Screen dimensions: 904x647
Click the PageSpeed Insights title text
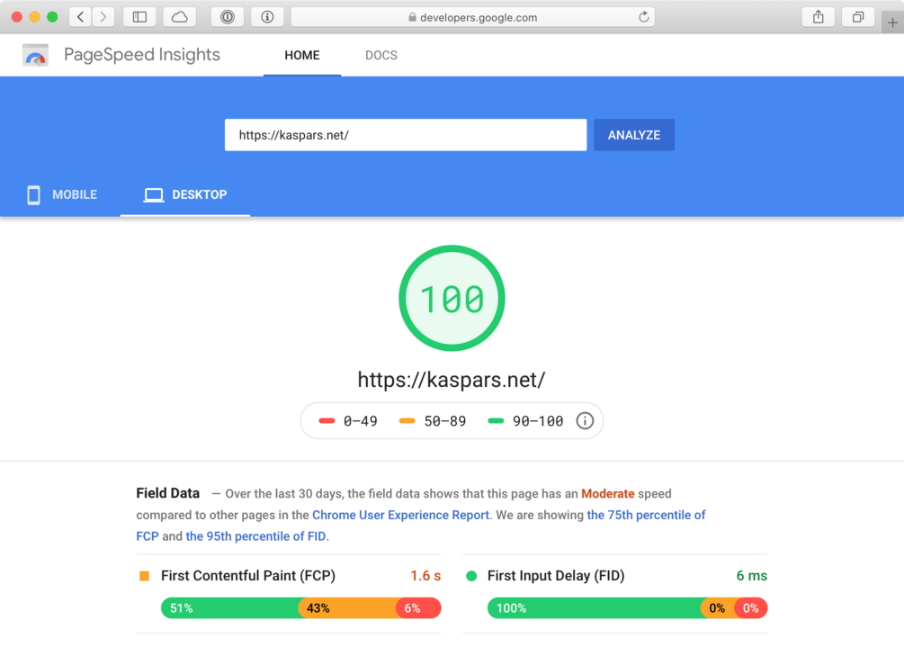pyautogui.click(x=142, y=55)
